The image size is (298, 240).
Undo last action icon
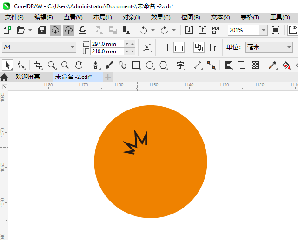point(144,30)
